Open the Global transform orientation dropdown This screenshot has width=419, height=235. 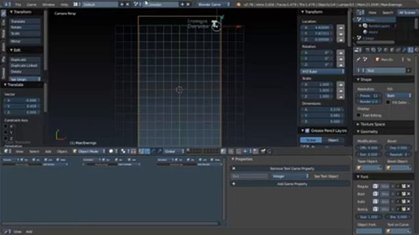[x=174, y=151]
